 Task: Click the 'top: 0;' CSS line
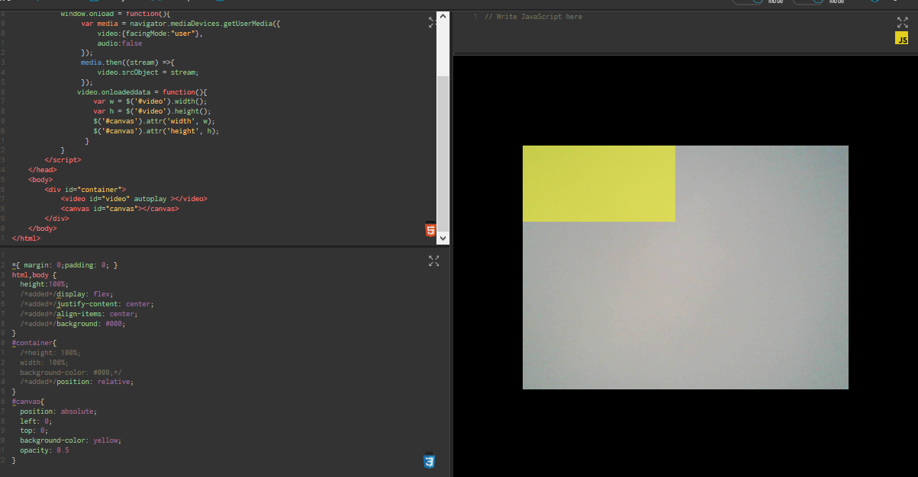34,431
